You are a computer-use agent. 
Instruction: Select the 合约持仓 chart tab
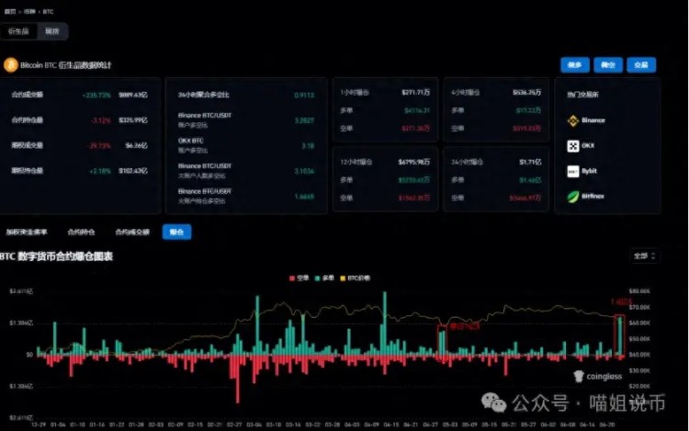click(x=81, y=232)
